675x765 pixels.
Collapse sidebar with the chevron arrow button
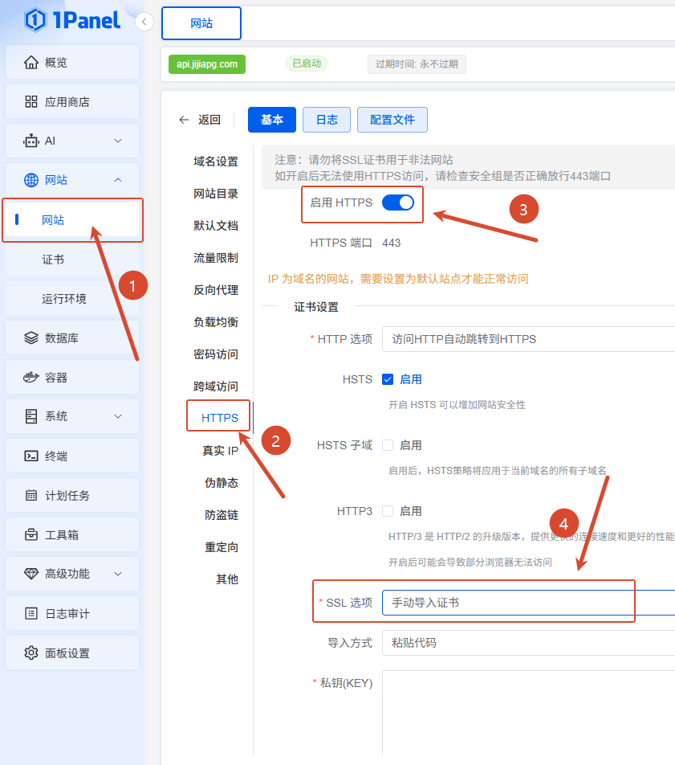tap(144, 22)
